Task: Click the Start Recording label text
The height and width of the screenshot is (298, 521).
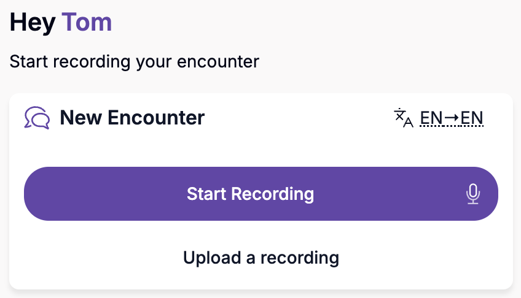Action: click(250, 194)
